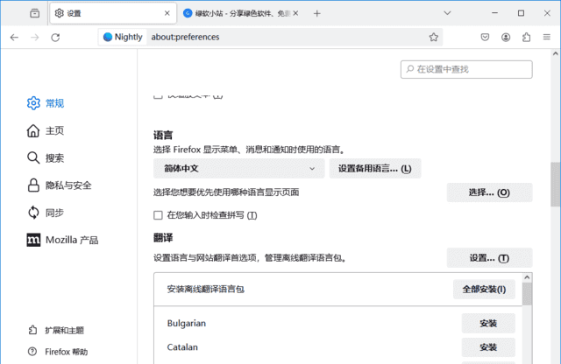Click the puzzle icon beside 扩展和主题
Screen dimensions: 561x364
pyautogui.click(x=32, y=330)
